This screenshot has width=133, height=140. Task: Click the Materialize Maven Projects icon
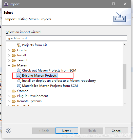pos(19,86)
